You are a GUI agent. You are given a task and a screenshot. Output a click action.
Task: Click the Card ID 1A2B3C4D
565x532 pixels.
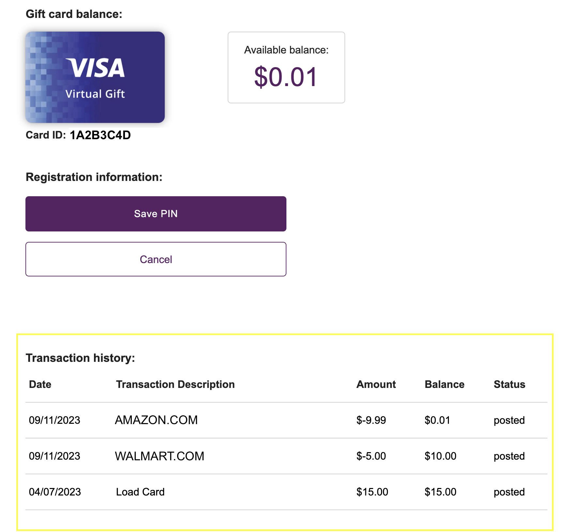100,135
